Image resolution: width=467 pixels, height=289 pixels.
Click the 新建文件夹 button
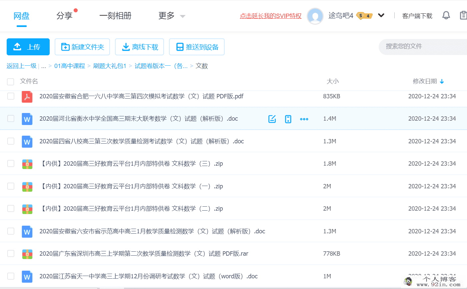[x=82, y=47]
